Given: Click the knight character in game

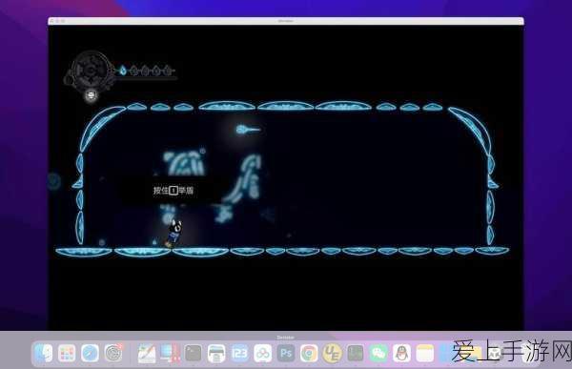Looking at the screenshot, I should click(x=174, y=233).
